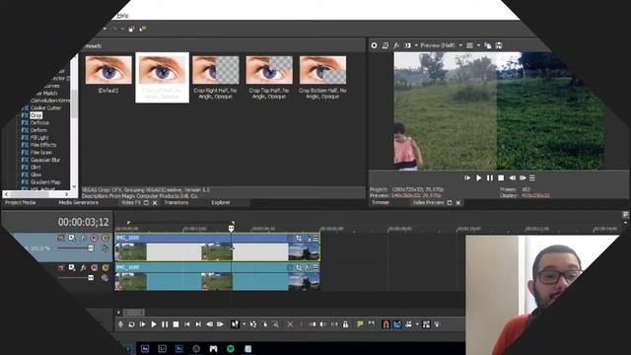Select the selection edit tool
631x355 pixels.
264,324
